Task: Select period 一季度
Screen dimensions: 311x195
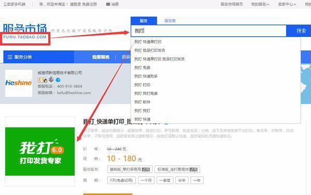Action: (165, 180)
